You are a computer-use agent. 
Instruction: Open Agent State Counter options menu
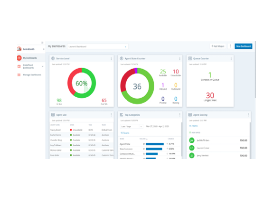tap(179, 59)
